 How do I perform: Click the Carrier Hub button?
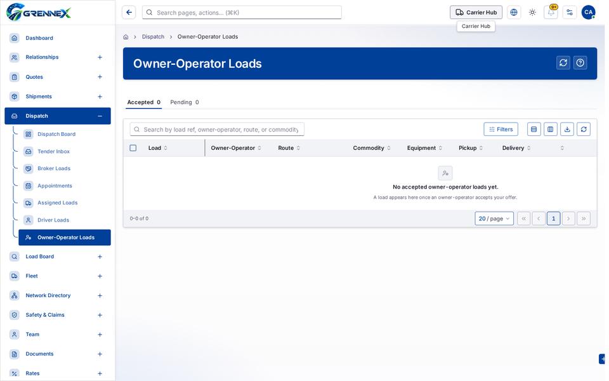coord(476,13)
